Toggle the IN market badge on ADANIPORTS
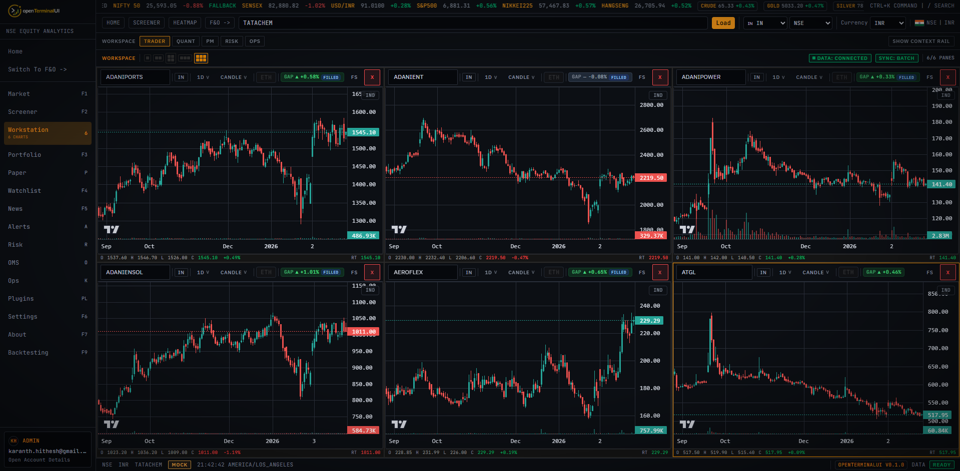 (181, 77)
